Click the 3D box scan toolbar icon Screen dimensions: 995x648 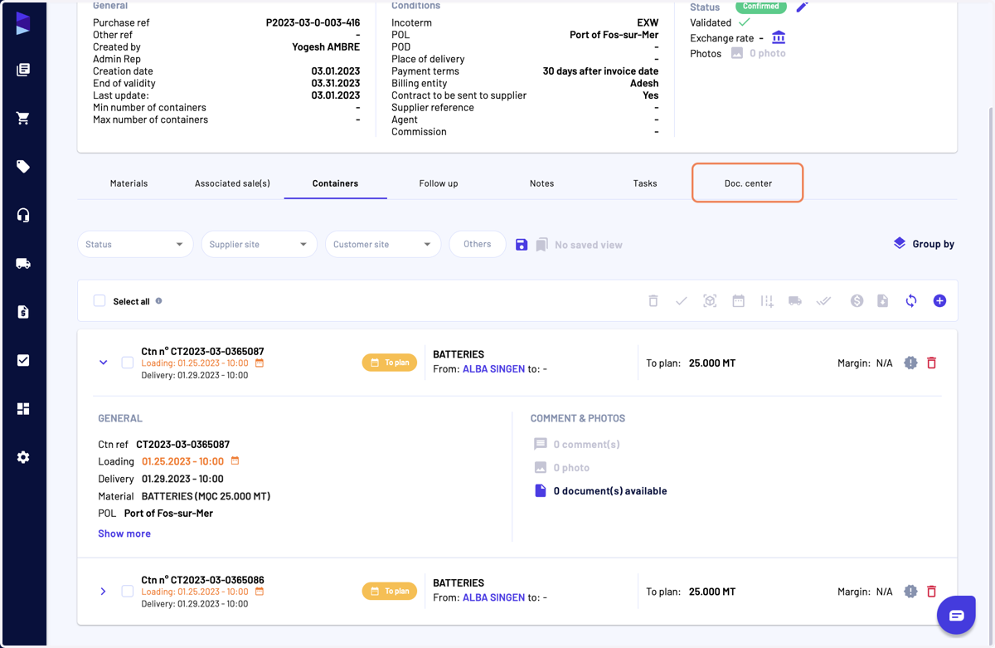(710, 301)
